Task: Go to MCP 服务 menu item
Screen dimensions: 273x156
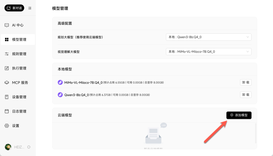Action: pos(20,83)
